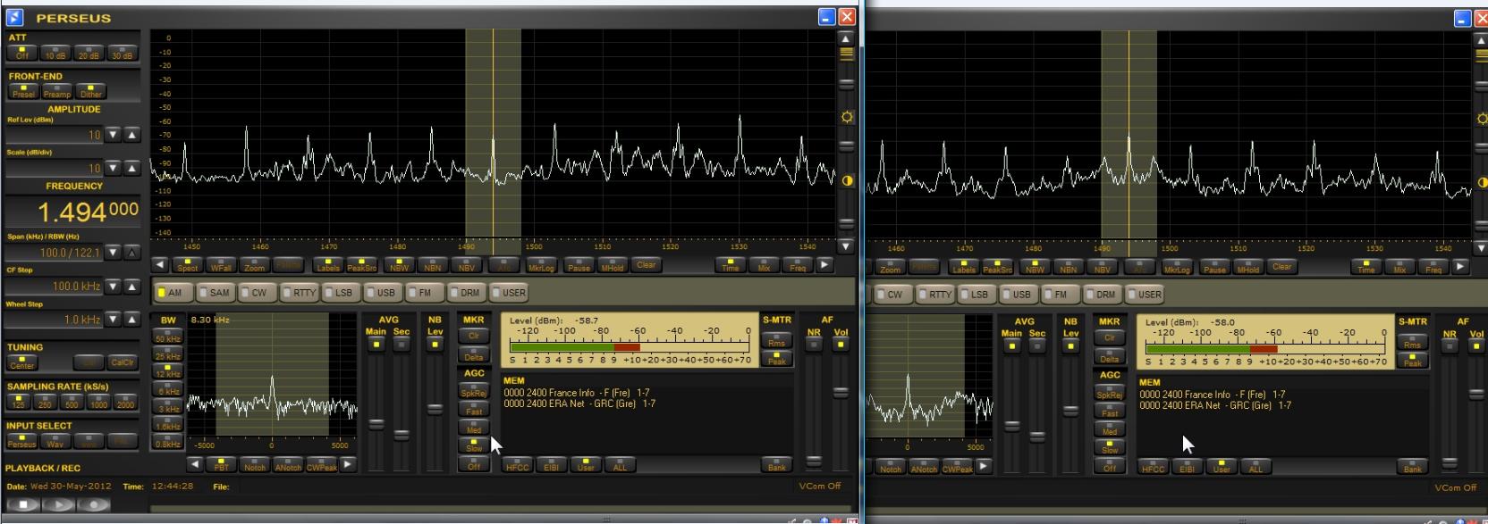Click the CalClr button

click(122, 362)
